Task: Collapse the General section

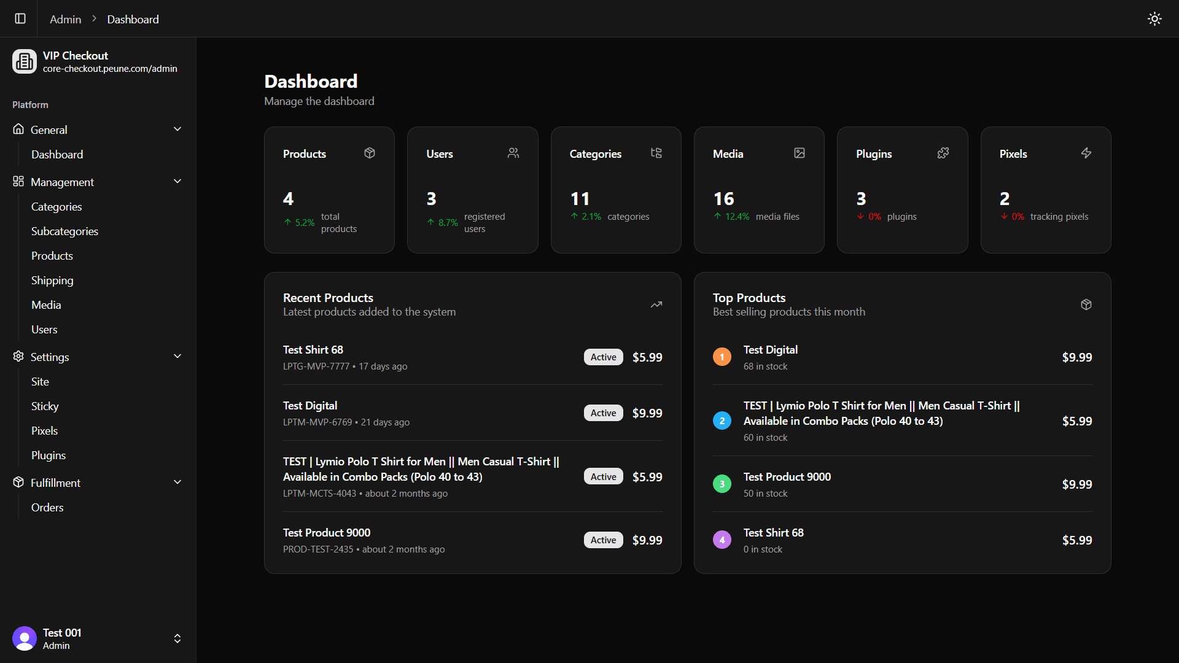Action: 177,129
